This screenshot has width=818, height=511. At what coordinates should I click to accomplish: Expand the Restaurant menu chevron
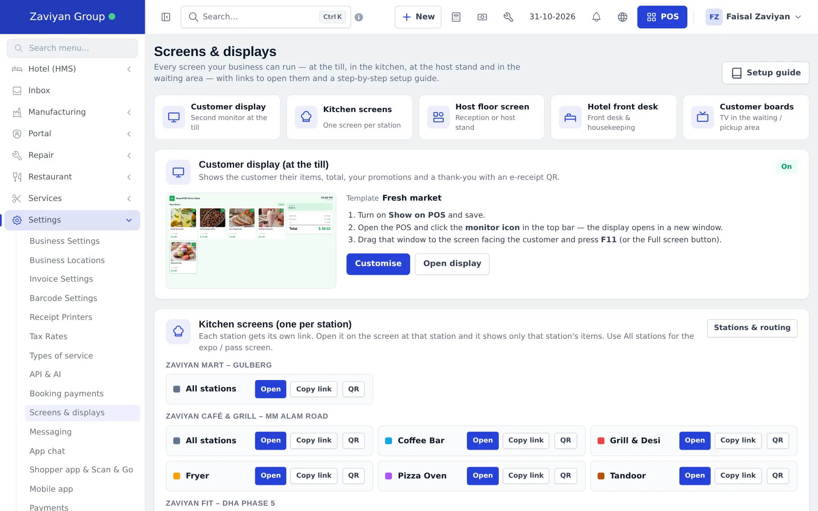tap(129, 177)
